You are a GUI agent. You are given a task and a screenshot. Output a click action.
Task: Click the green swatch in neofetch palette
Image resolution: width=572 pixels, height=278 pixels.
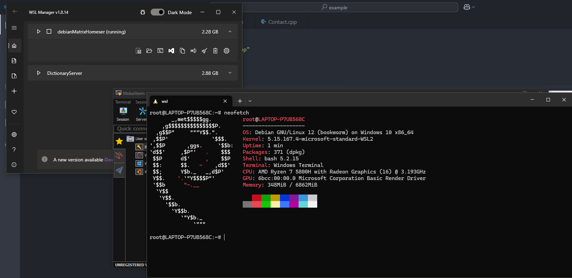[x=266, y=198]
